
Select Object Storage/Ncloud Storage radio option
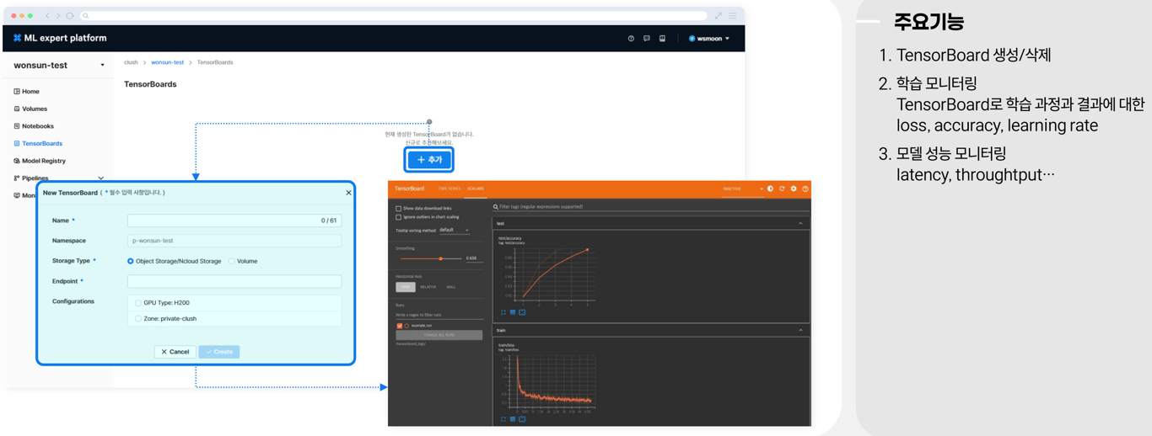click(x=131, y=261)
